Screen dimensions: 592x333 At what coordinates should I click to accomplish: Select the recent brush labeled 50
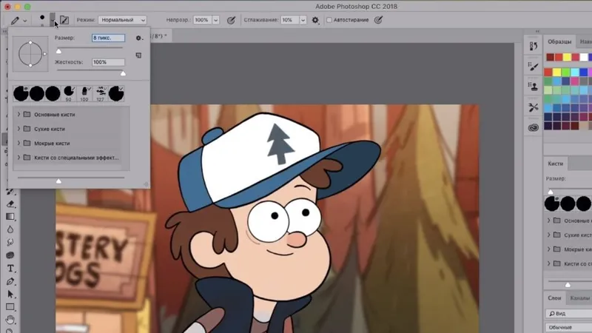click(x=69, y=93)
